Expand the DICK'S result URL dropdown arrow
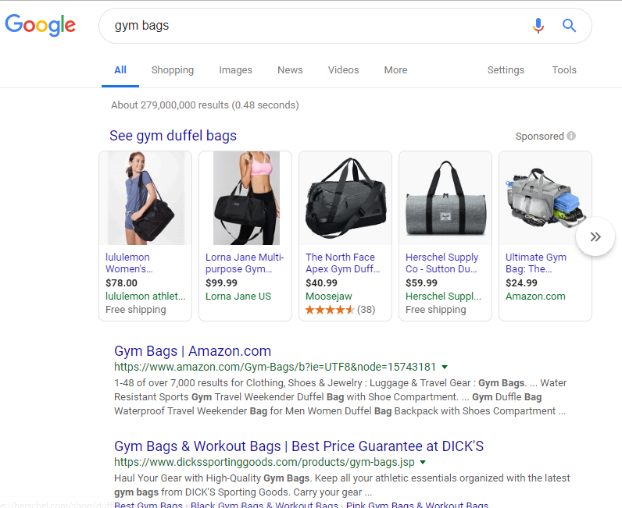The height and width of the screenshot is (508, 622). point(423,463)
